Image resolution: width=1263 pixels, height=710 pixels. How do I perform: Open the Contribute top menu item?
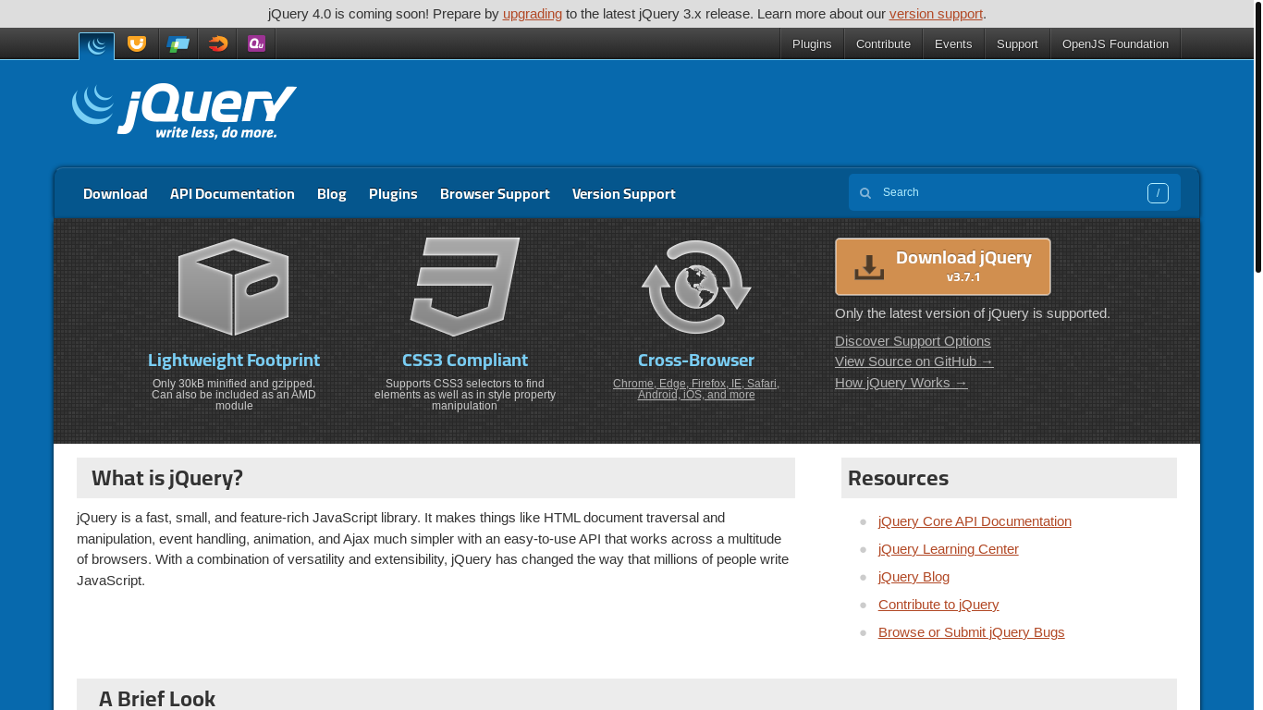pos(883,43)
